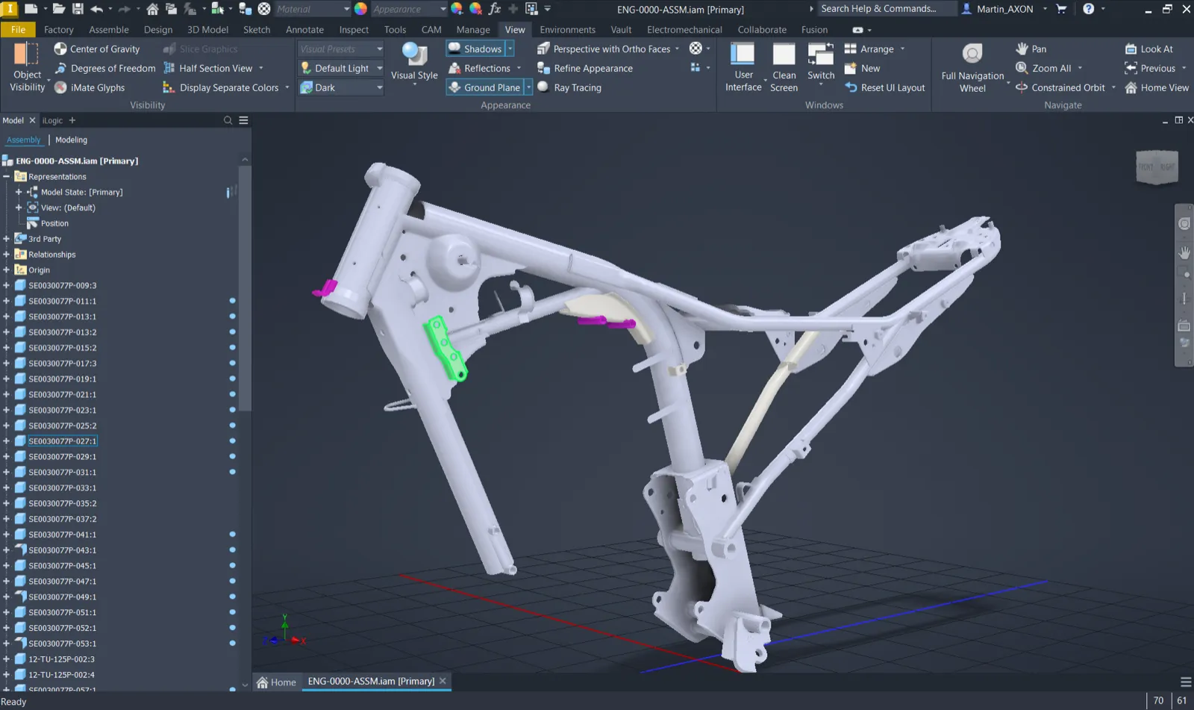Expand the Representations node
This screenshot has height=710, width=1194.
pyautogui.click(x=6, y=177)
